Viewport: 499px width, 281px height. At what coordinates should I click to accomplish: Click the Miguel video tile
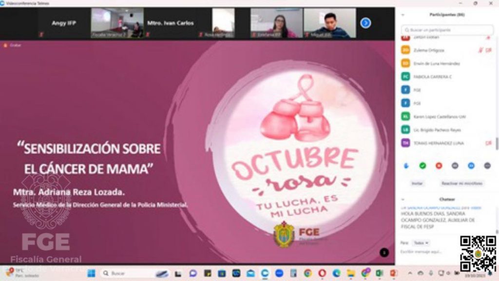330,23
